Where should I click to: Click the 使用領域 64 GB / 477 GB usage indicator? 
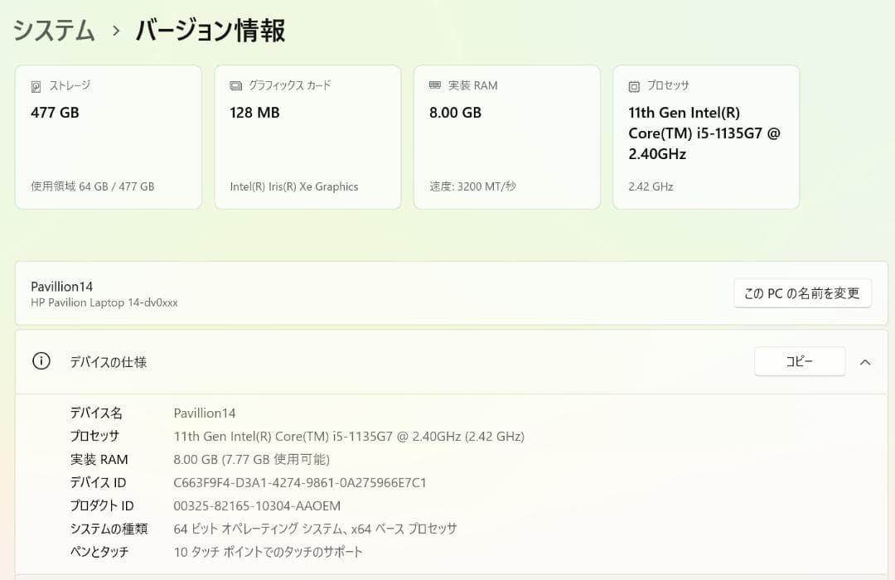tap(91, 186)
